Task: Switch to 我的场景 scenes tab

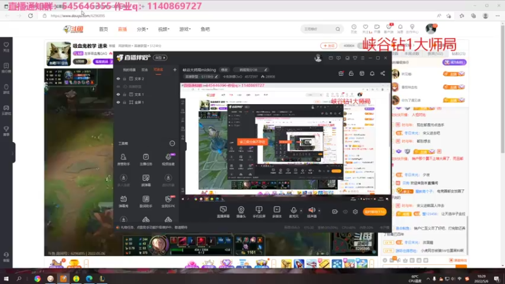Action: click(129, 69)
